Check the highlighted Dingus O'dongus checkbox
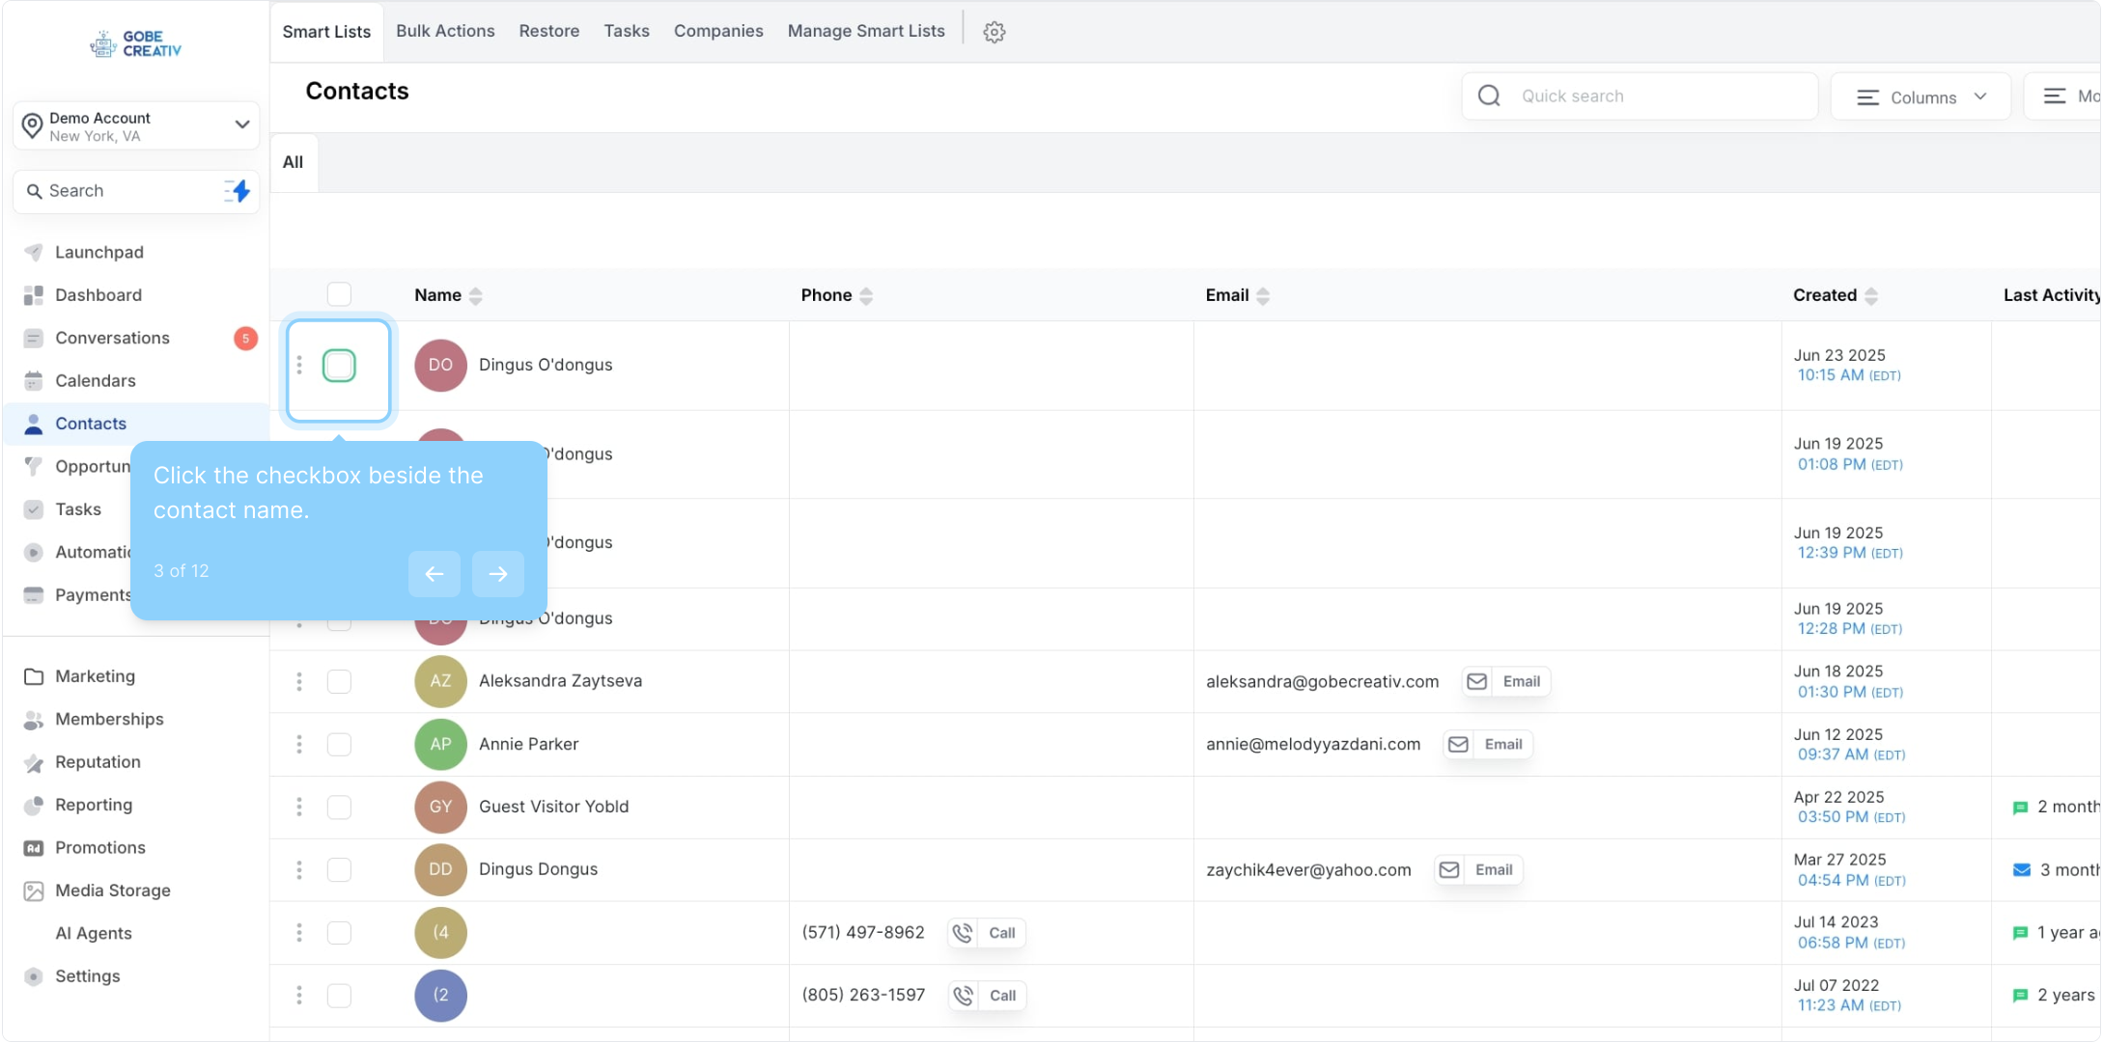Viewport: 2103px width, 1042px height. point(339,366)
